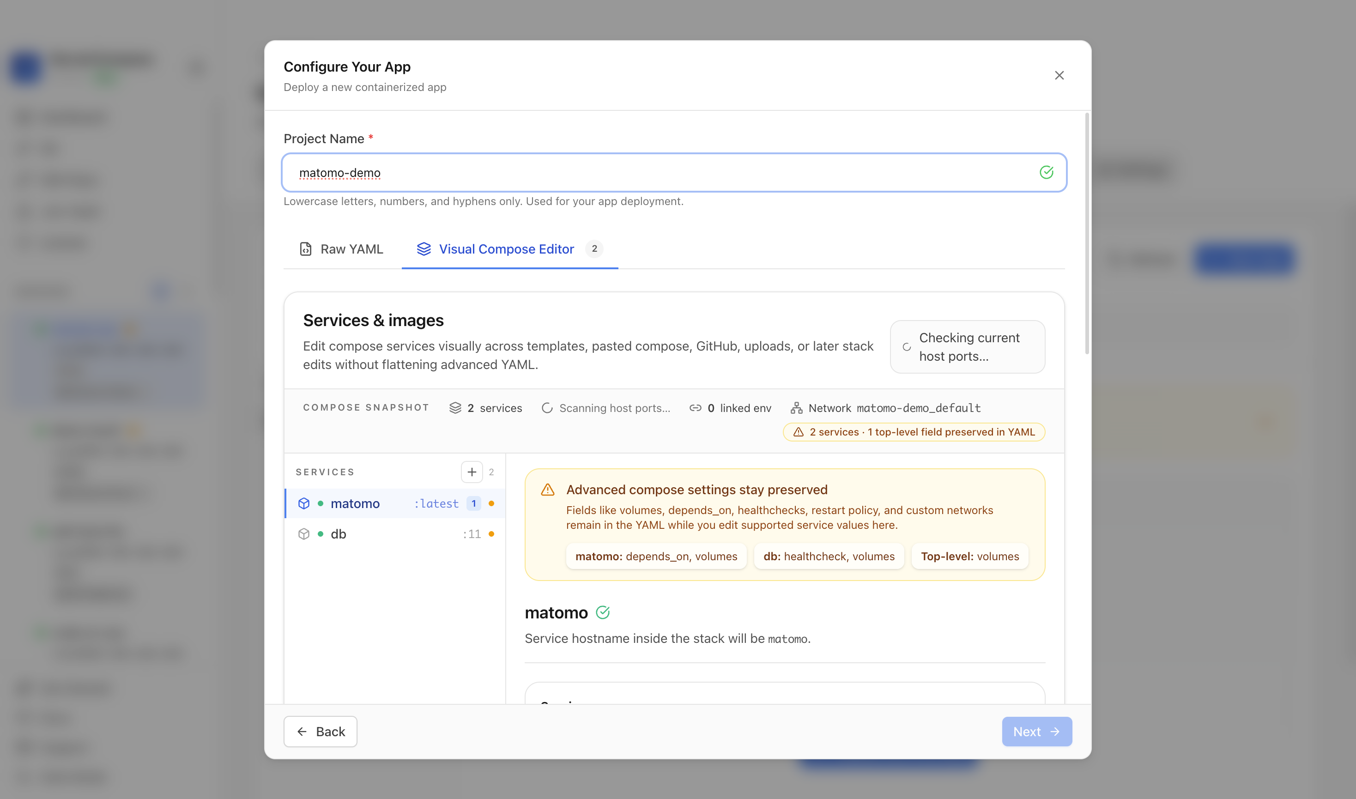Click the green status dot on the matomo row
Viewport: 1356px width, 799px height.
[320, 503]
